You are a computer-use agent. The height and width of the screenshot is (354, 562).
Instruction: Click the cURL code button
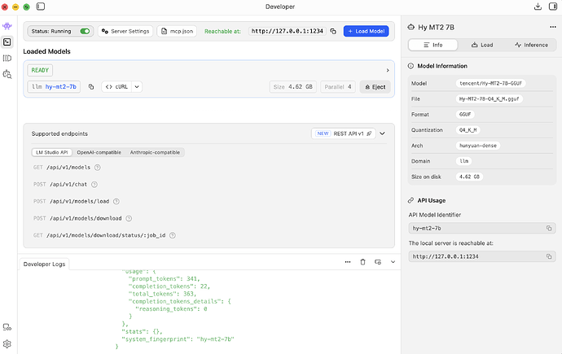click(116, 86)
